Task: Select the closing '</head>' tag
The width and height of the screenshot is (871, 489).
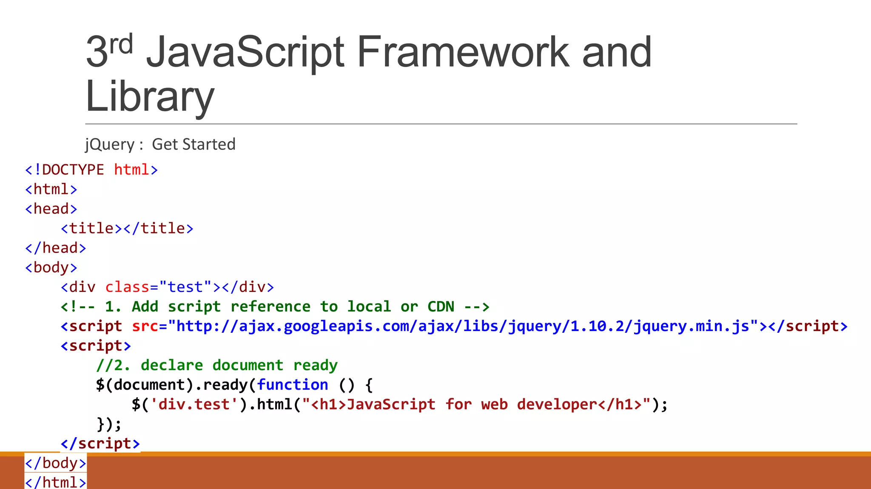Action: 56,248
